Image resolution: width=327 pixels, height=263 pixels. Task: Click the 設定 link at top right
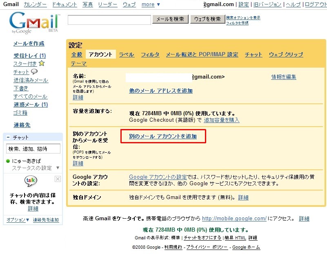[244, 4]
